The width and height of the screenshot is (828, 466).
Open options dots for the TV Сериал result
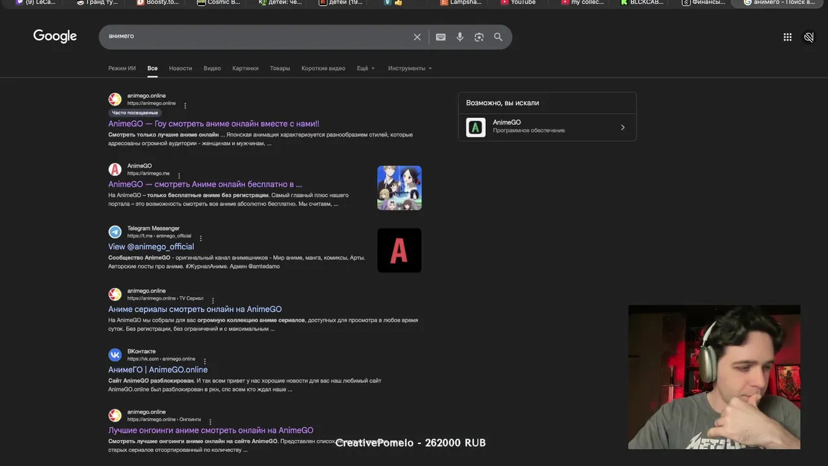(212, 300)
